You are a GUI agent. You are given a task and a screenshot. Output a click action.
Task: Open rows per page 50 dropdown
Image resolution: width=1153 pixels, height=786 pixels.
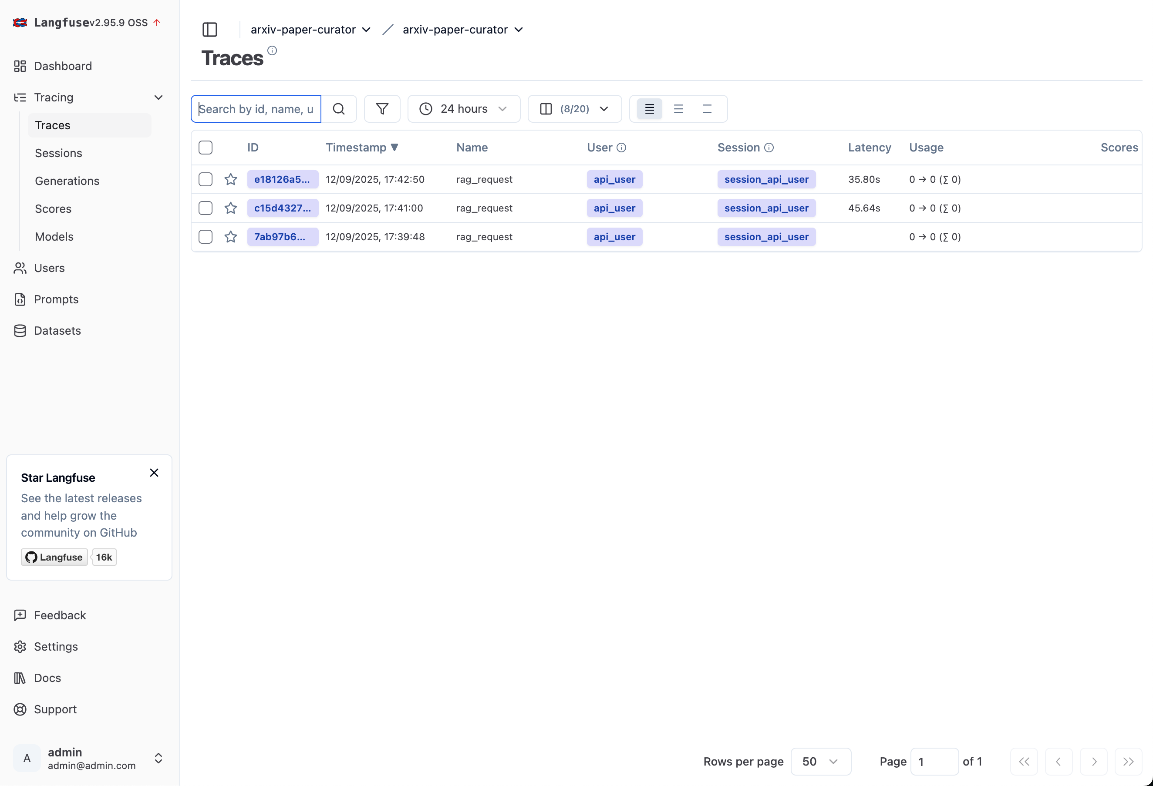pyautogui.click(x=821, y=762)
